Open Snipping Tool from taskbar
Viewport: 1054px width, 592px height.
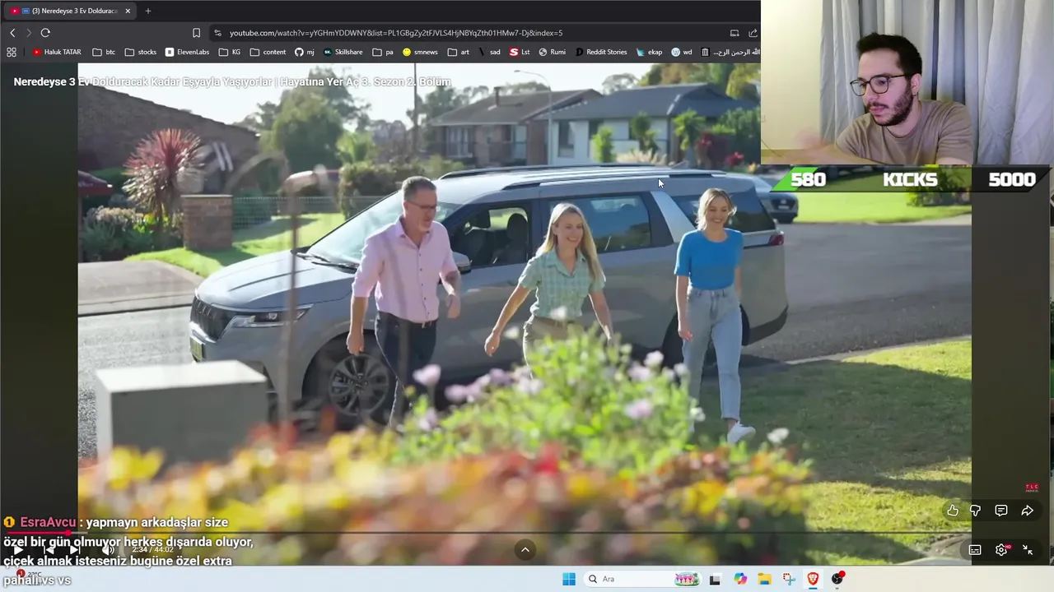789,579
